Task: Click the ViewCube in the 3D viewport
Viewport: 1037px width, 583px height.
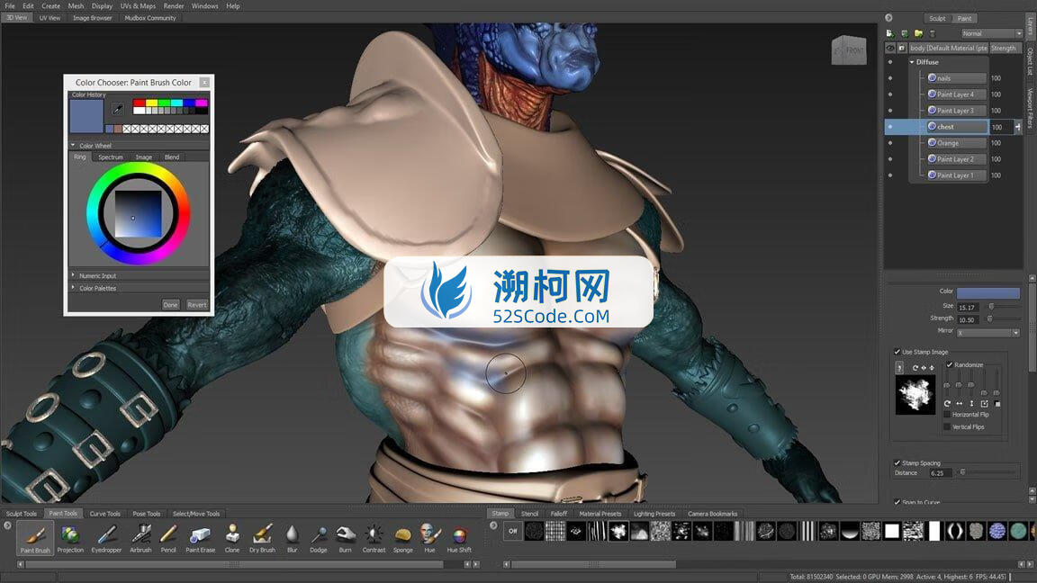Action: (849, 49)
